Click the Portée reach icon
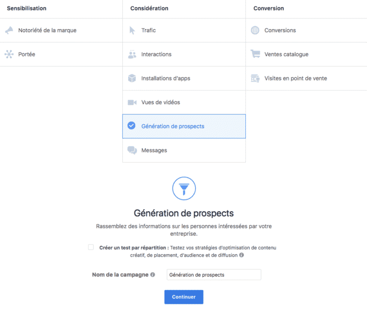367x323 pixels. (x=9, y=54)
